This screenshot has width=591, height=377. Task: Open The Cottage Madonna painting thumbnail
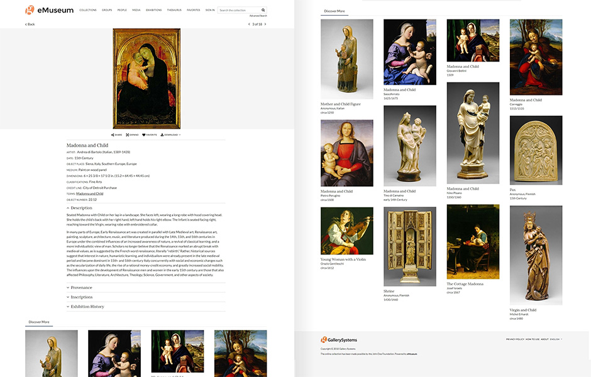click(x=473, y=241)
